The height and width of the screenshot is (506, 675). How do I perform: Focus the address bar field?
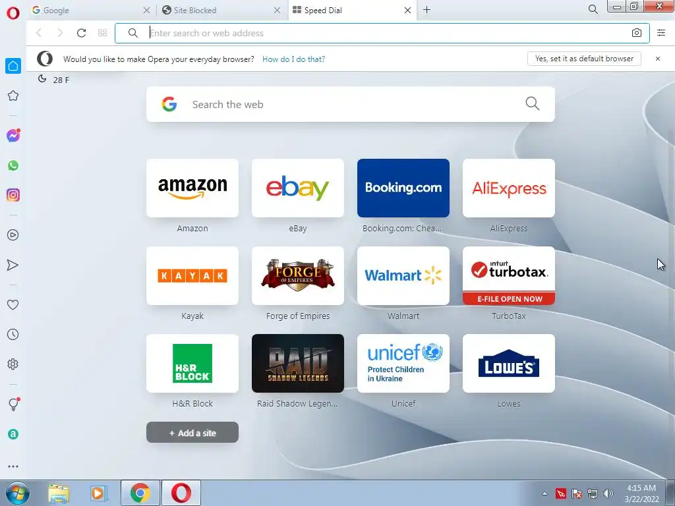[382, 33]
